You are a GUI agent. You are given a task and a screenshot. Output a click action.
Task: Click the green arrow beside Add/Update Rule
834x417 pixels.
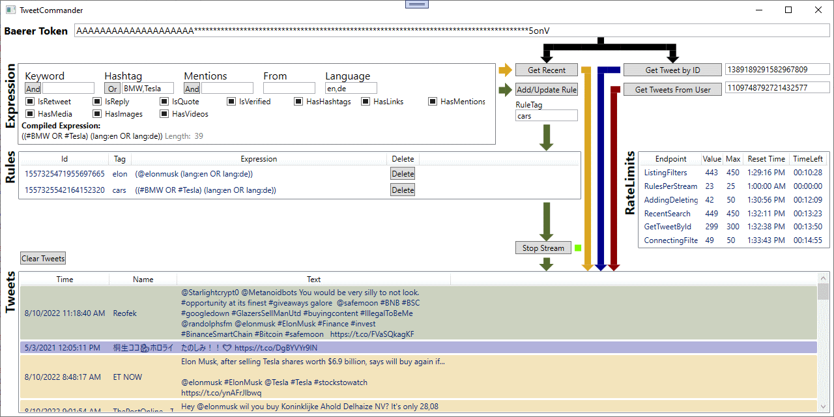click(505, 90)
